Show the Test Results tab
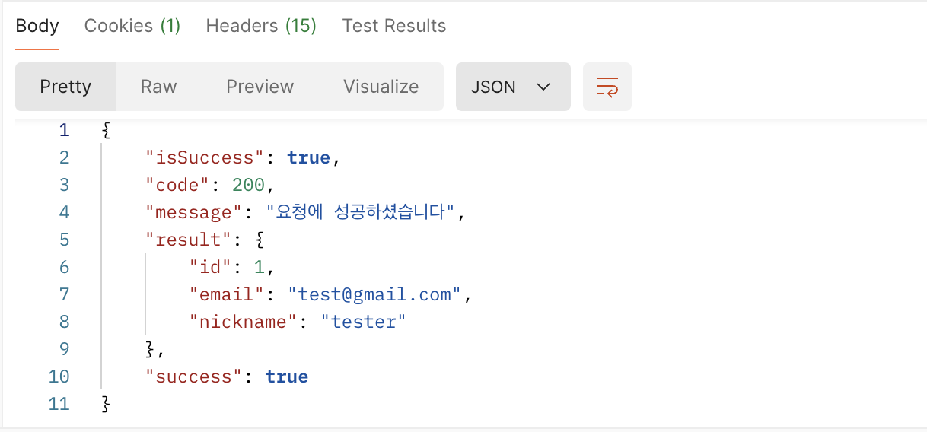The height and width of the screenshot is (432, 927). (393, 26)
